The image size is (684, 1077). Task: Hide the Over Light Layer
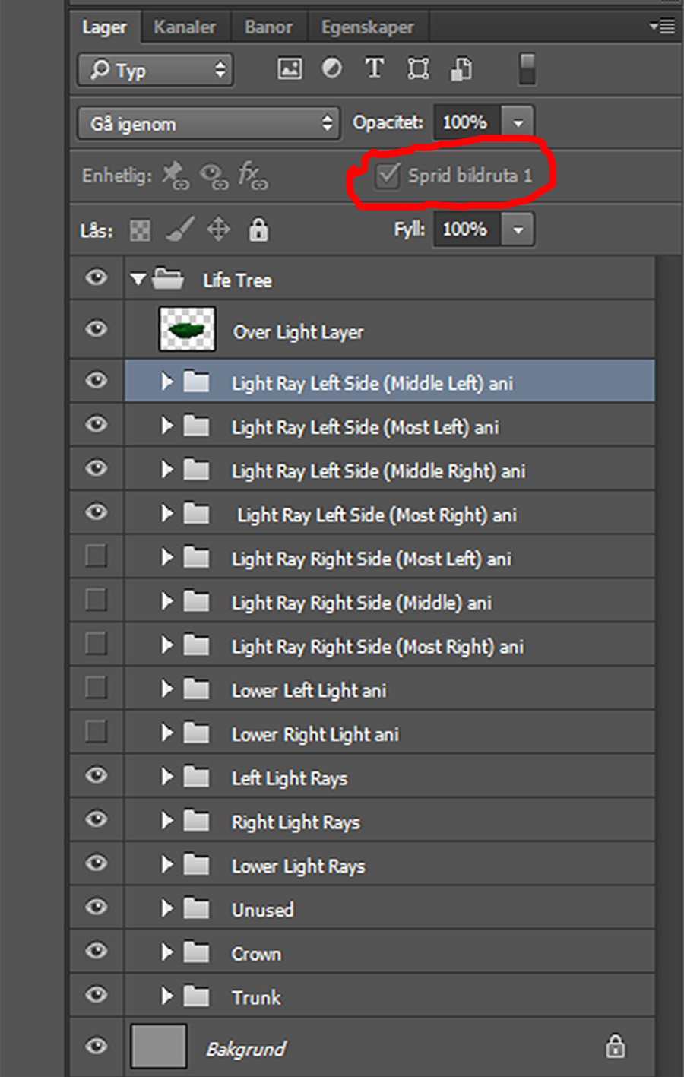click(96, 328)
